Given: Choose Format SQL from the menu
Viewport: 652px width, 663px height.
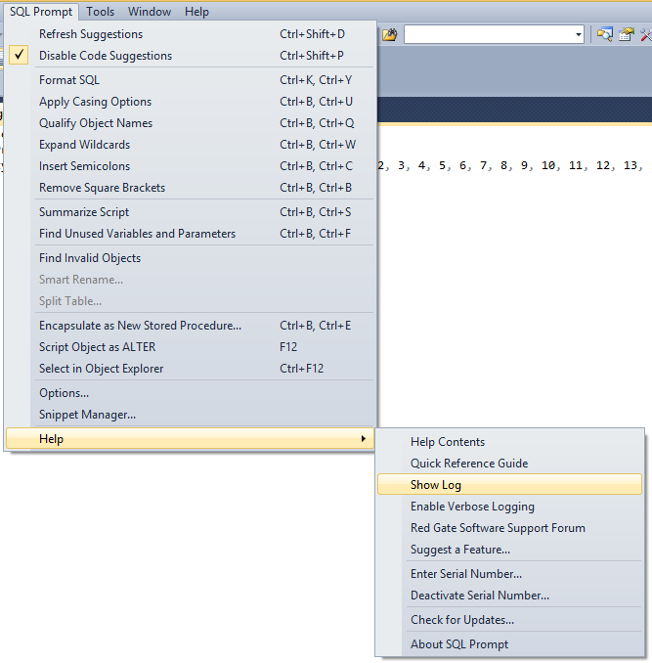Looking at the screenshot, I should pos(69,80).
